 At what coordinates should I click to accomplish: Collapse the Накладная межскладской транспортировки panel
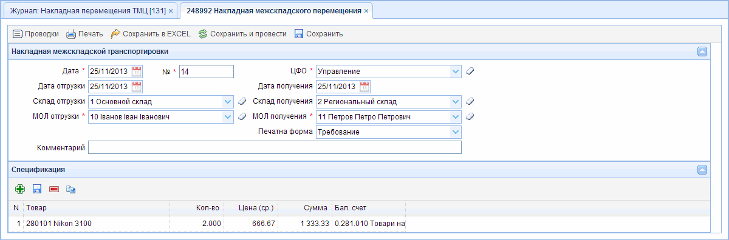click(702, 52)
